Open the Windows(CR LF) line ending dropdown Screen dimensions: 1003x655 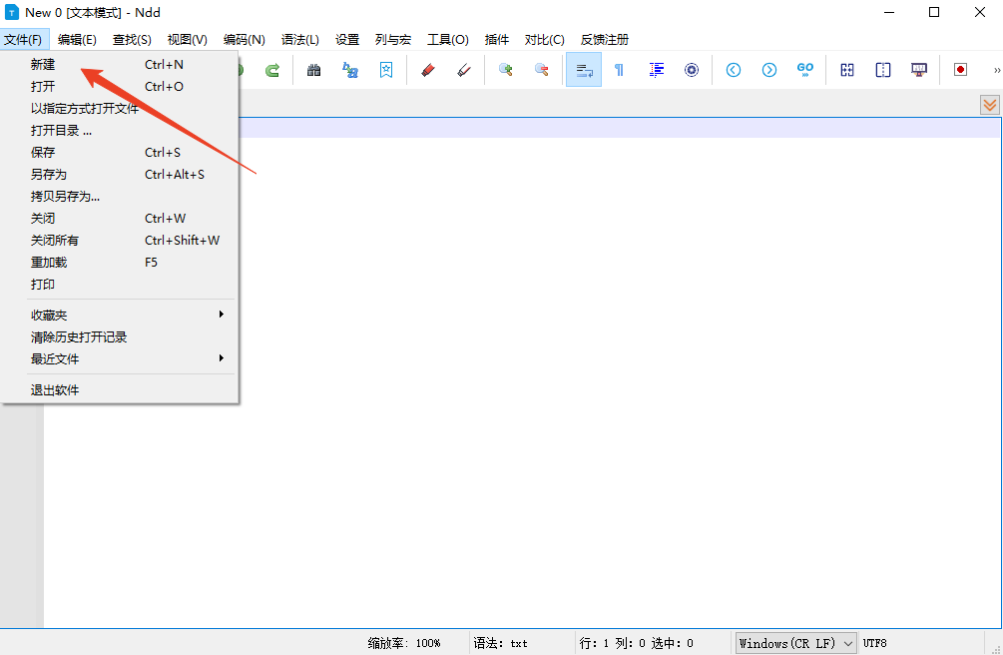coord(795,643)
